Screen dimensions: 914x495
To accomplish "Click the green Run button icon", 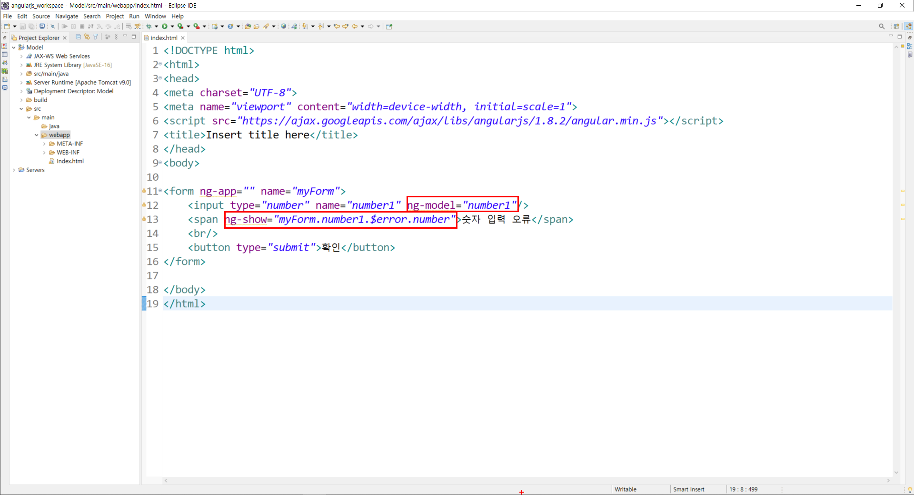I will (x=164, y=26).
